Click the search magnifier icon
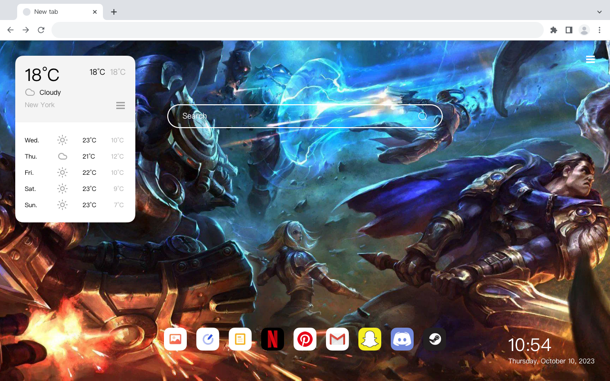The width and height of the screenshot is (610, 381). (422, 116)
